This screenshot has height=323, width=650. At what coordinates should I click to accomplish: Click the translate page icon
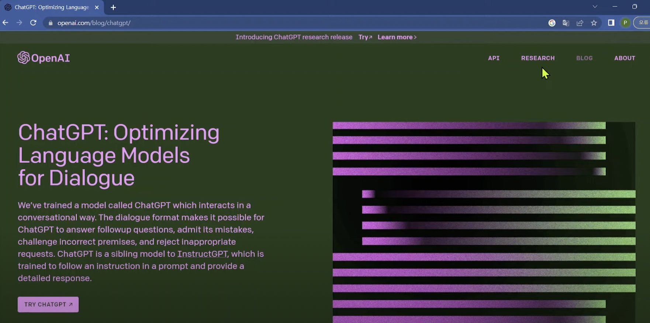coord(566,23)
